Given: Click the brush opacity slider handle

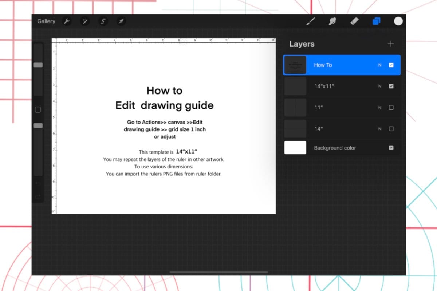Looking at the screenshot, I should pyautogui.click(x=38, y=125).
